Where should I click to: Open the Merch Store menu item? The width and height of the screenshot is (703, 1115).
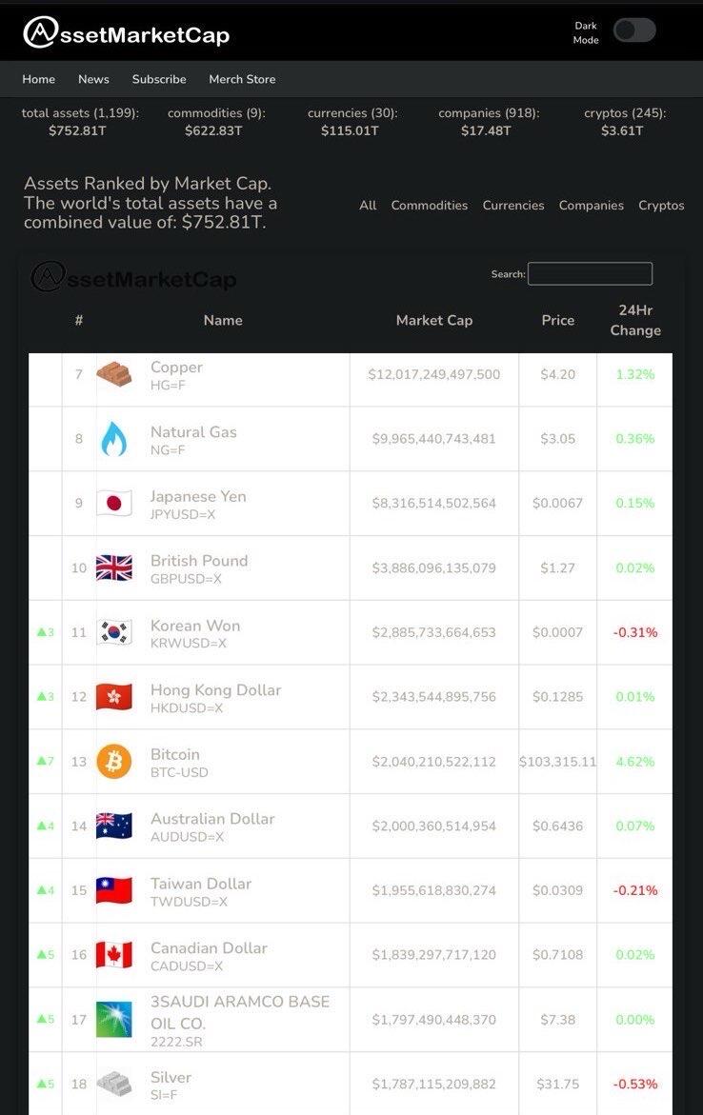pyautogui.click(x=242, y=79)
